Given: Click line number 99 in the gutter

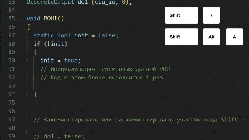Looking at the screenshot, I should 12,136.
